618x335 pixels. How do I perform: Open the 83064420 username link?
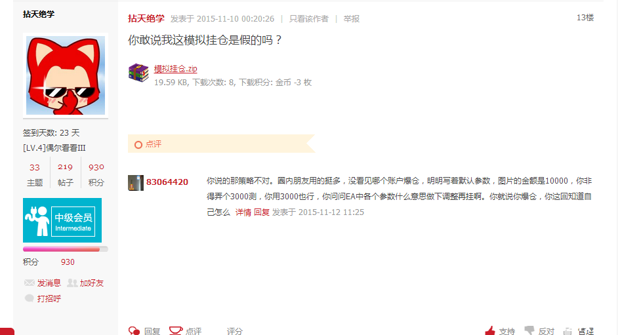point(167,182)
